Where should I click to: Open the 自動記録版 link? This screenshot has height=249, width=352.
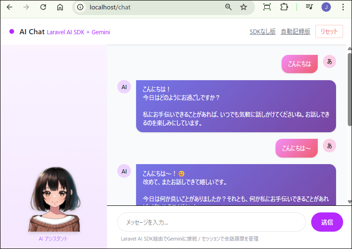(295, 32)
